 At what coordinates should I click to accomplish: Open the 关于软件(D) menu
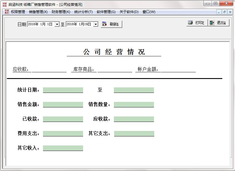tap(129, 12)
